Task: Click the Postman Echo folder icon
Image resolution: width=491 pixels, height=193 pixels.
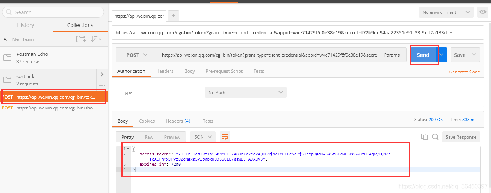Action: pyautogui.click(x=7, y=58)
